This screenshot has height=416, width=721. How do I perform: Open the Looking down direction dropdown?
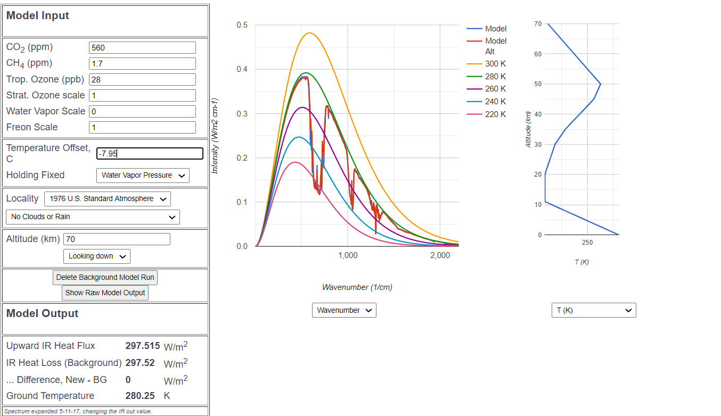click(x=96, y=256)
